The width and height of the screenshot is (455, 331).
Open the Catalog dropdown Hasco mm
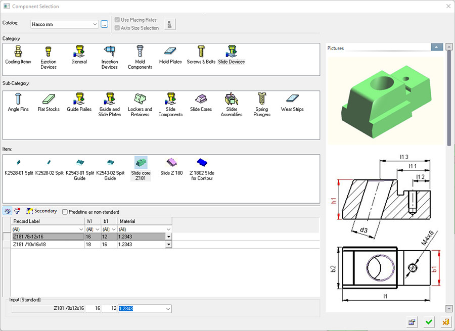[x=64, y=24]
